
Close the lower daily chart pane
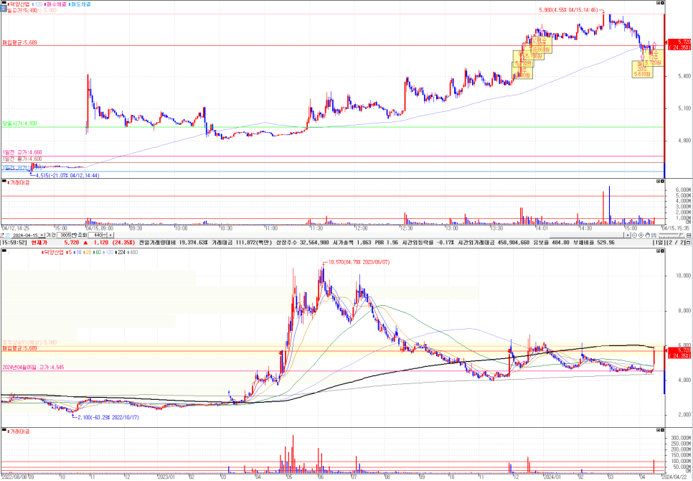(x=661, y=252)
